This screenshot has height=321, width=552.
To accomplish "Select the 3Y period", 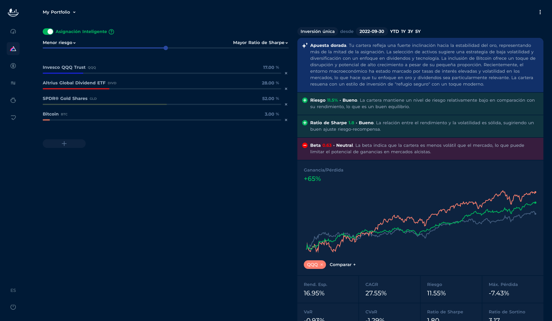I will (410, 31).
